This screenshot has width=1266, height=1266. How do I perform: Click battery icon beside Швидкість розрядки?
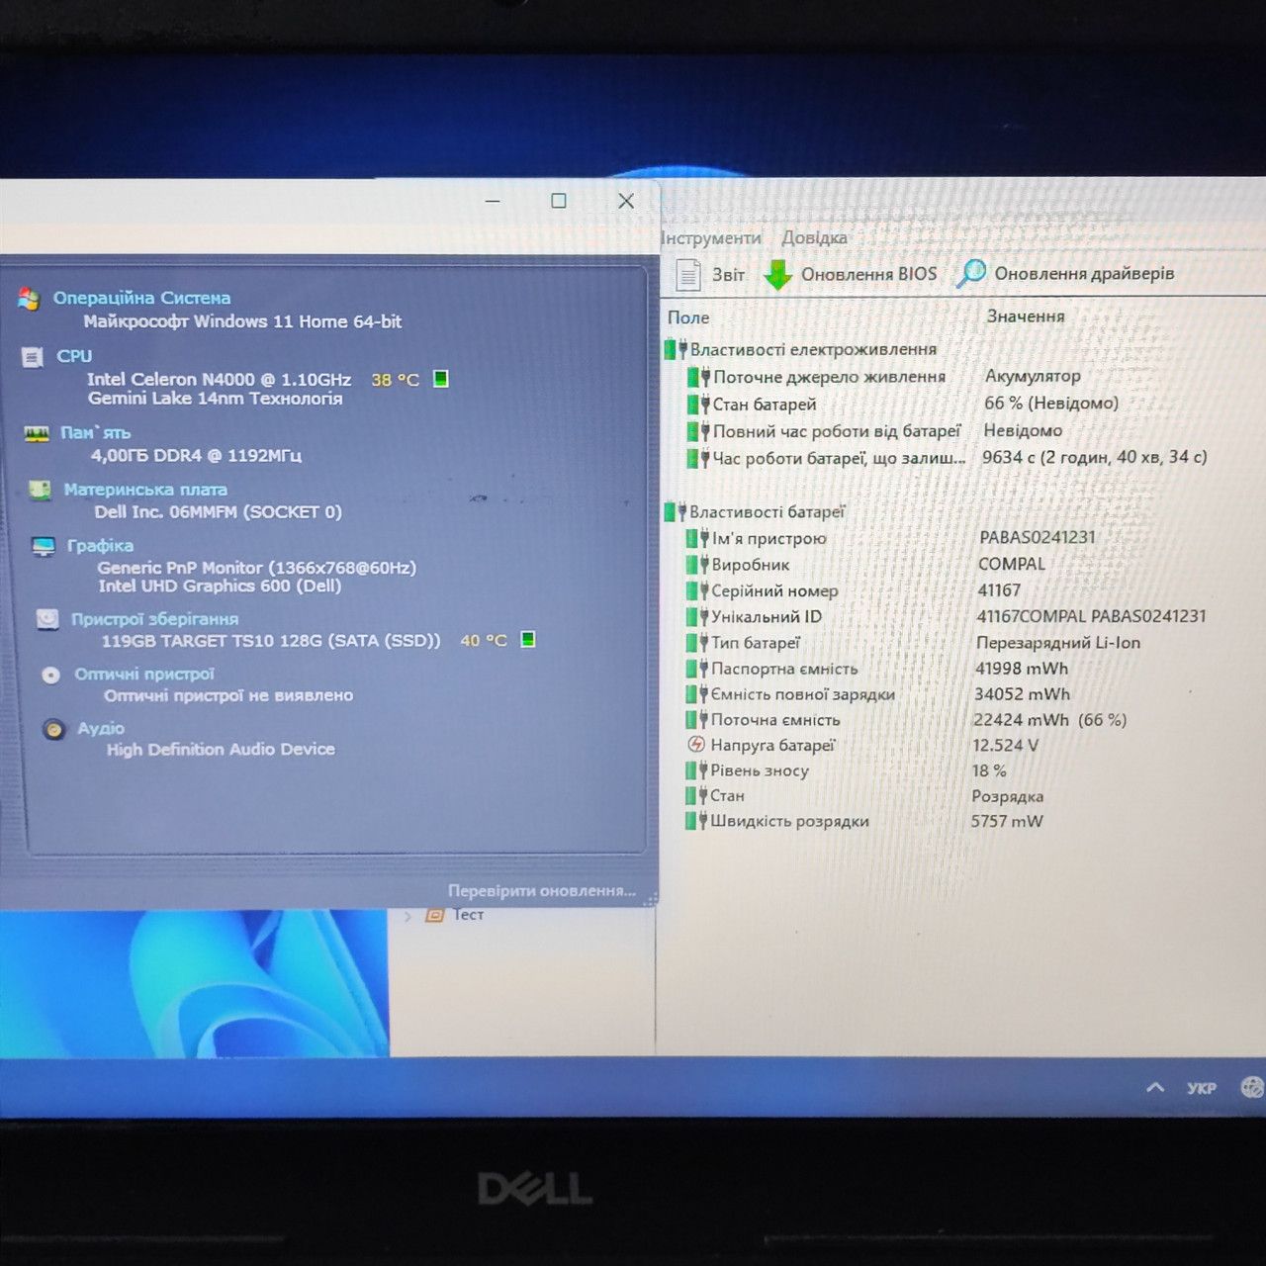tap(696, 821)
